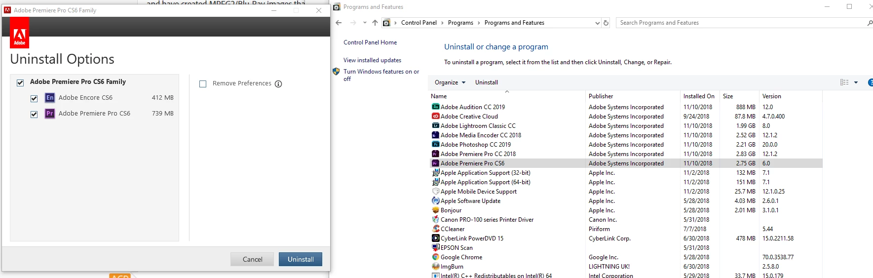Uncheck the Adobe Encore CS6 checkbox
Image resolution: width=873 pixels, height=278 pixels.
point(34,98)
